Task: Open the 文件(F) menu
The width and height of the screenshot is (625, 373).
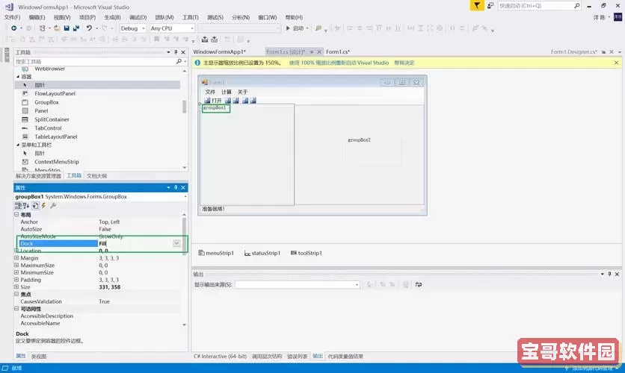Action: tap(12, 17)
